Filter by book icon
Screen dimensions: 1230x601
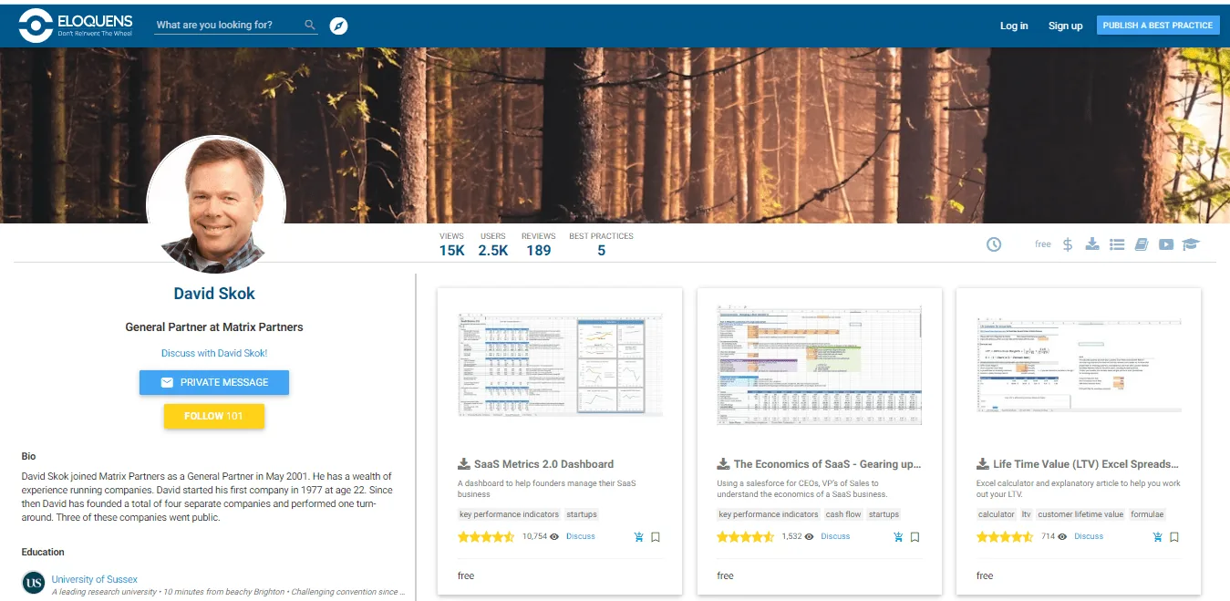[x=1142, y=244]
